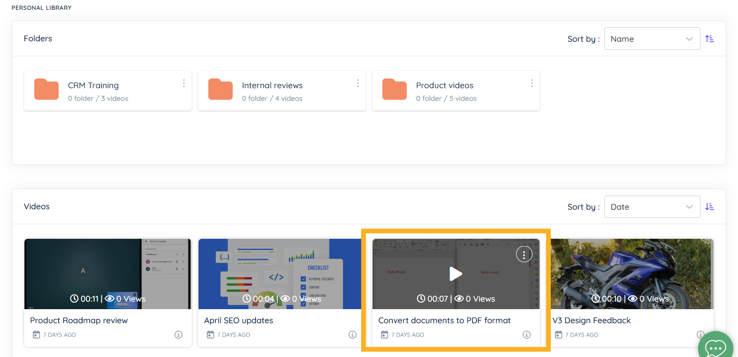Toggle folders sort order direction

[709, 39]
